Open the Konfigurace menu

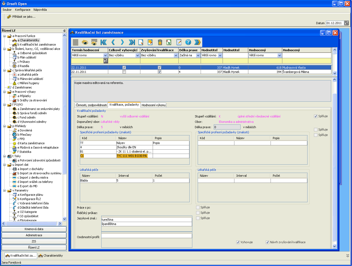[23, 10]
